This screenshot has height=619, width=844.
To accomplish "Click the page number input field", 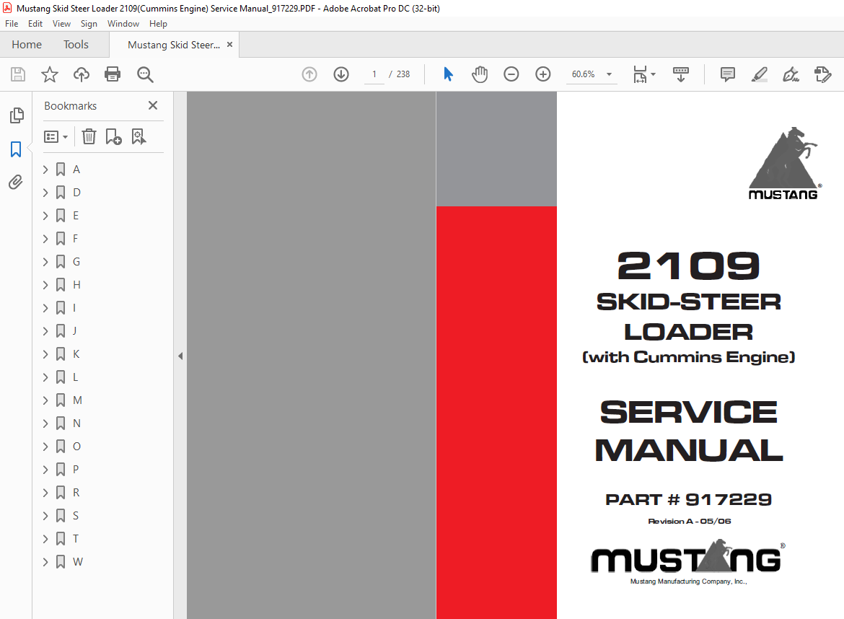I will [374, 74].
